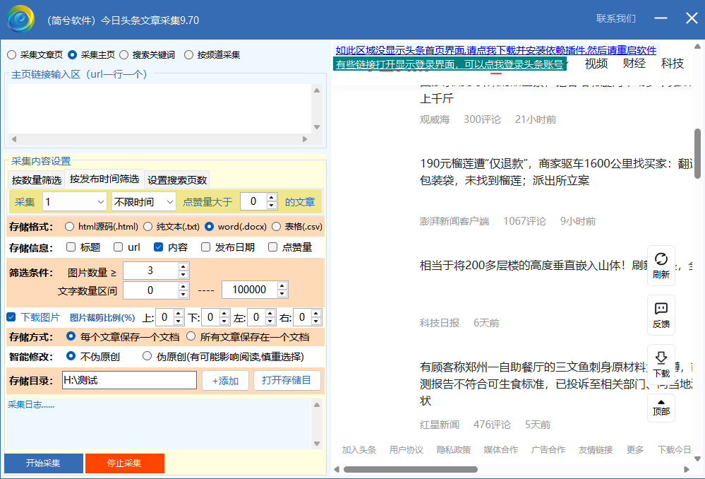705x479 pixels.
Task: Increase 左 crop ratio value
Action: [270, 314]
